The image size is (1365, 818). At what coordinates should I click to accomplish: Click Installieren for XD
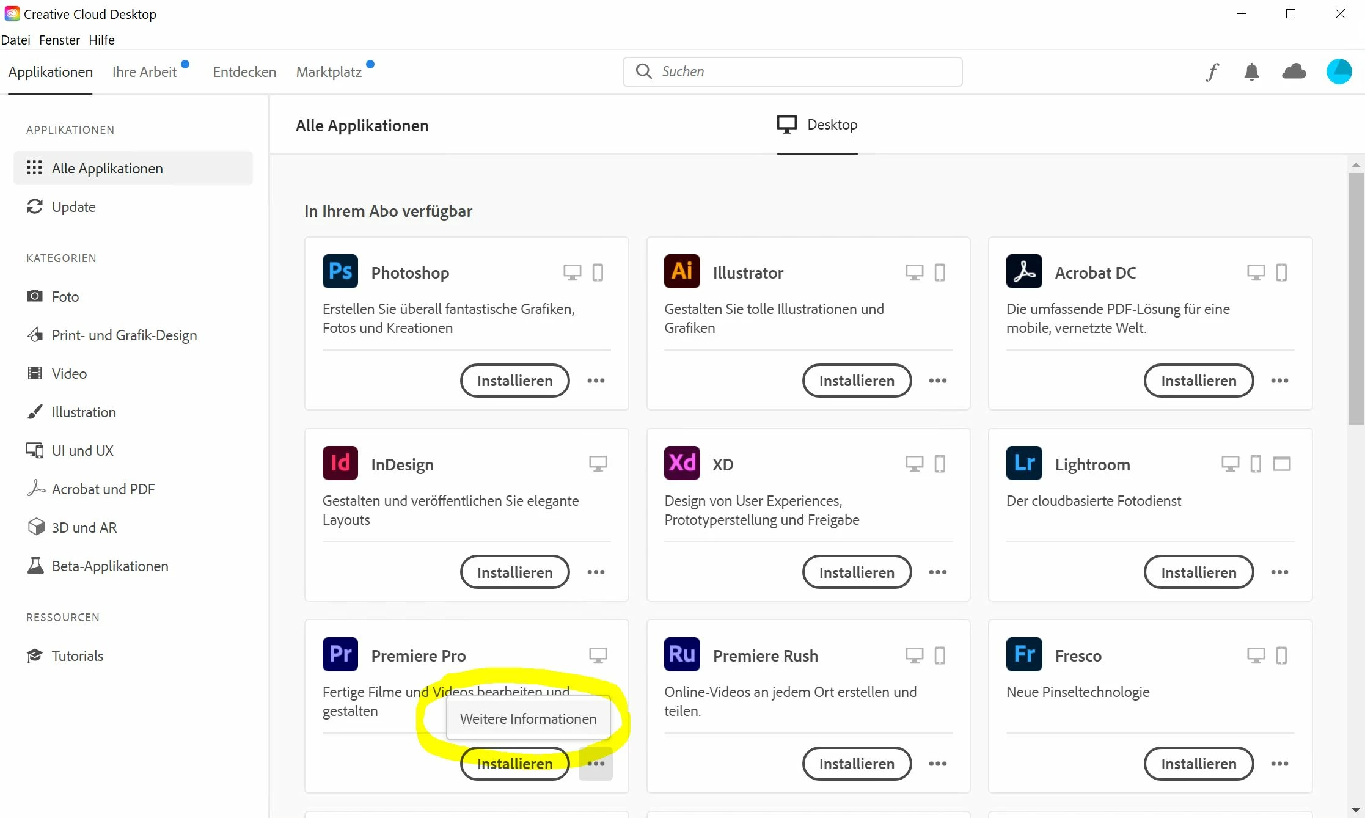856,572
